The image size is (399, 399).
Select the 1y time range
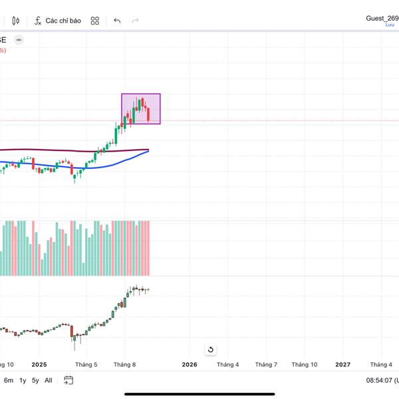[23, 380]
